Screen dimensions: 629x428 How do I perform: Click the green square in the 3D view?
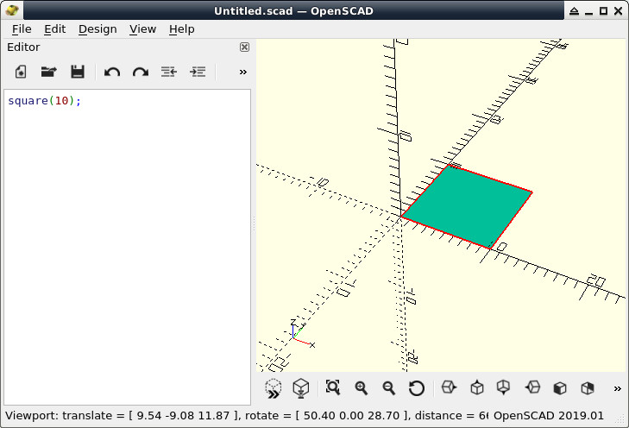[469, 206]
